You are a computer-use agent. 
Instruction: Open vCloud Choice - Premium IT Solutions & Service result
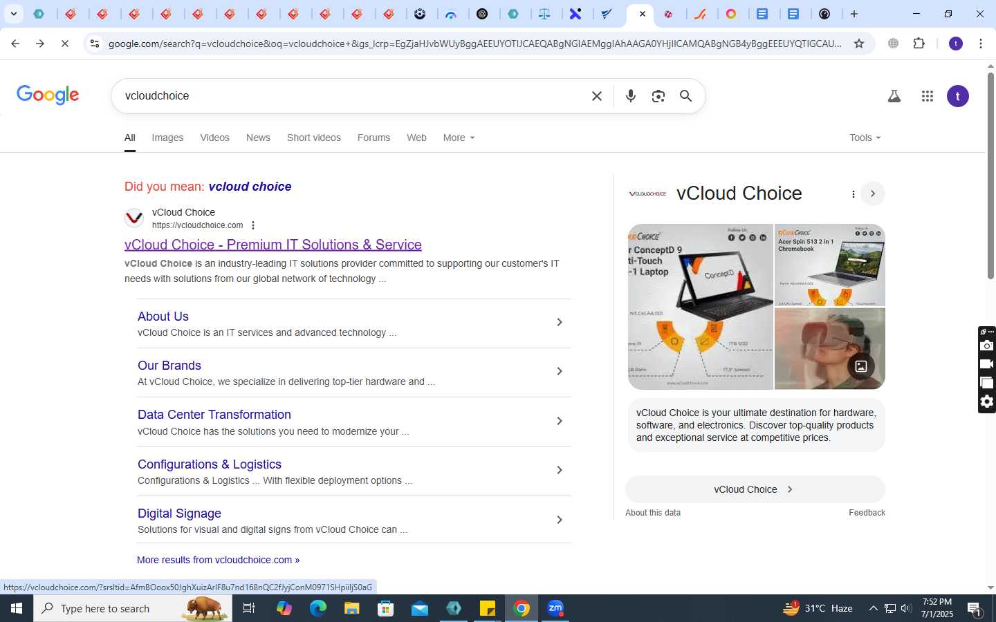[x=273, y=245]
